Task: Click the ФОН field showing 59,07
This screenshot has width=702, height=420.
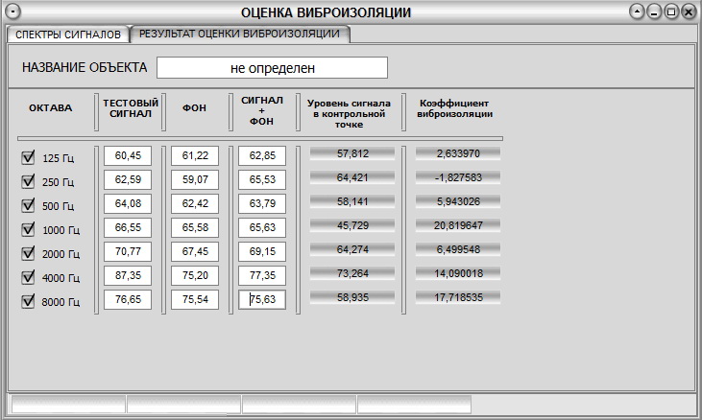Action: (195, 179)
